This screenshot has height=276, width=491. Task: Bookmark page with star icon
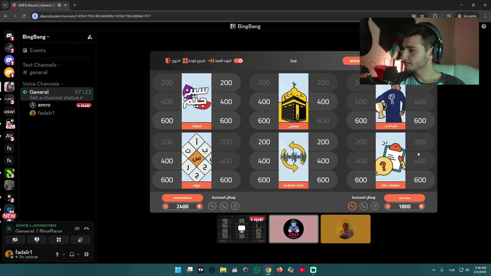coord(422,16)
